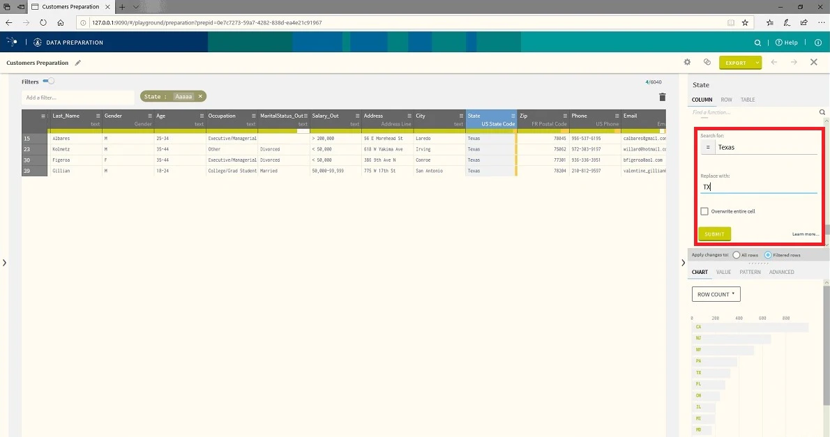Click the Find a function search field
This screenshot has height=437, width=830.
coord(754,112)
